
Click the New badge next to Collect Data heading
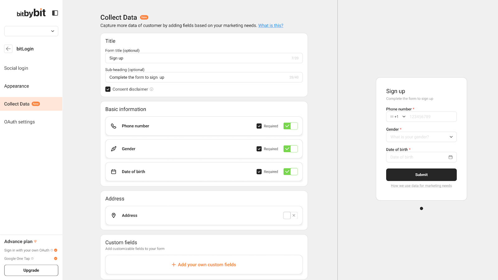point(144,17)
